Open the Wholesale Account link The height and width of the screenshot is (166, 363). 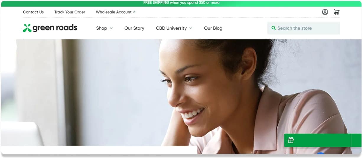tap(113, 12)
